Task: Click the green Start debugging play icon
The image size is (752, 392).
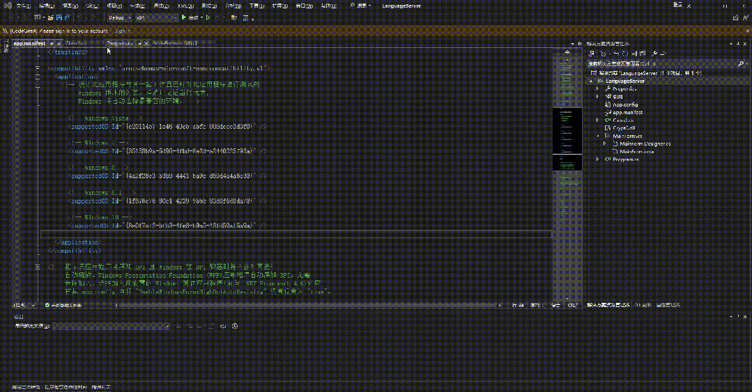Action: 184,17
